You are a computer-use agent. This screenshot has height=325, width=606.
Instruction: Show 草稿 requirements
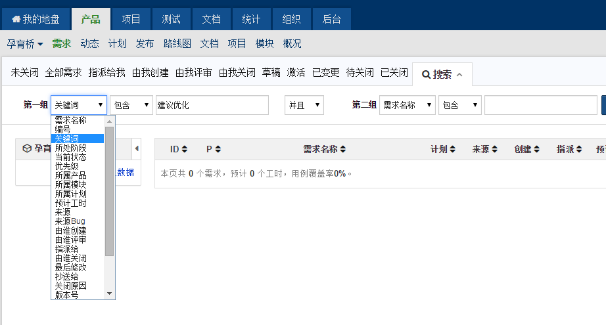(271, 73)
